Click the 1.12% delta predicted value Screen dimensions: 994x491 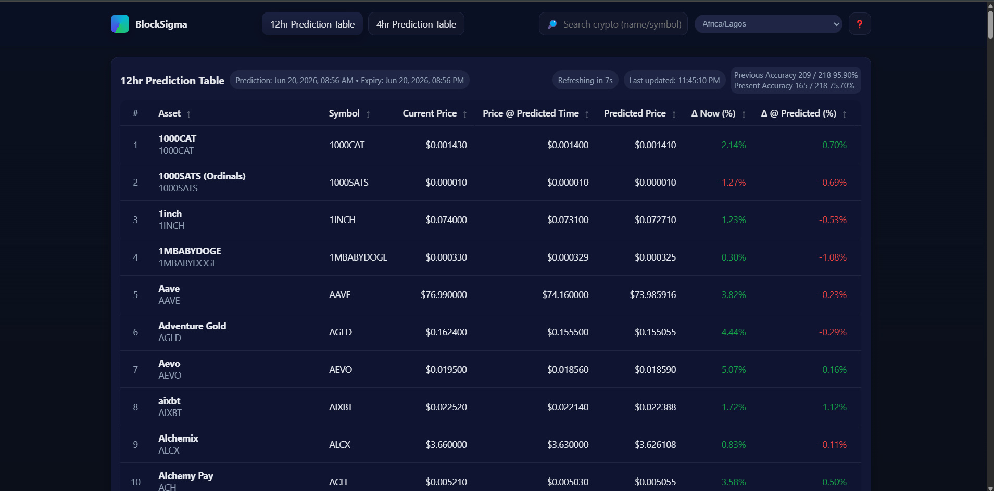tap(834, 407)
